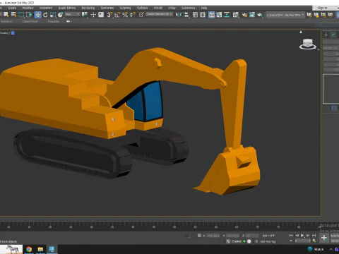Viewport: 339px width, 254px height.
Task: Click the Next Frame playback button
Action: point(308,236)
